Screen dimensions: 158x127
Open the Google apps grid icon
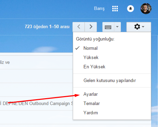pyautogui.click(x=115, y=9)
